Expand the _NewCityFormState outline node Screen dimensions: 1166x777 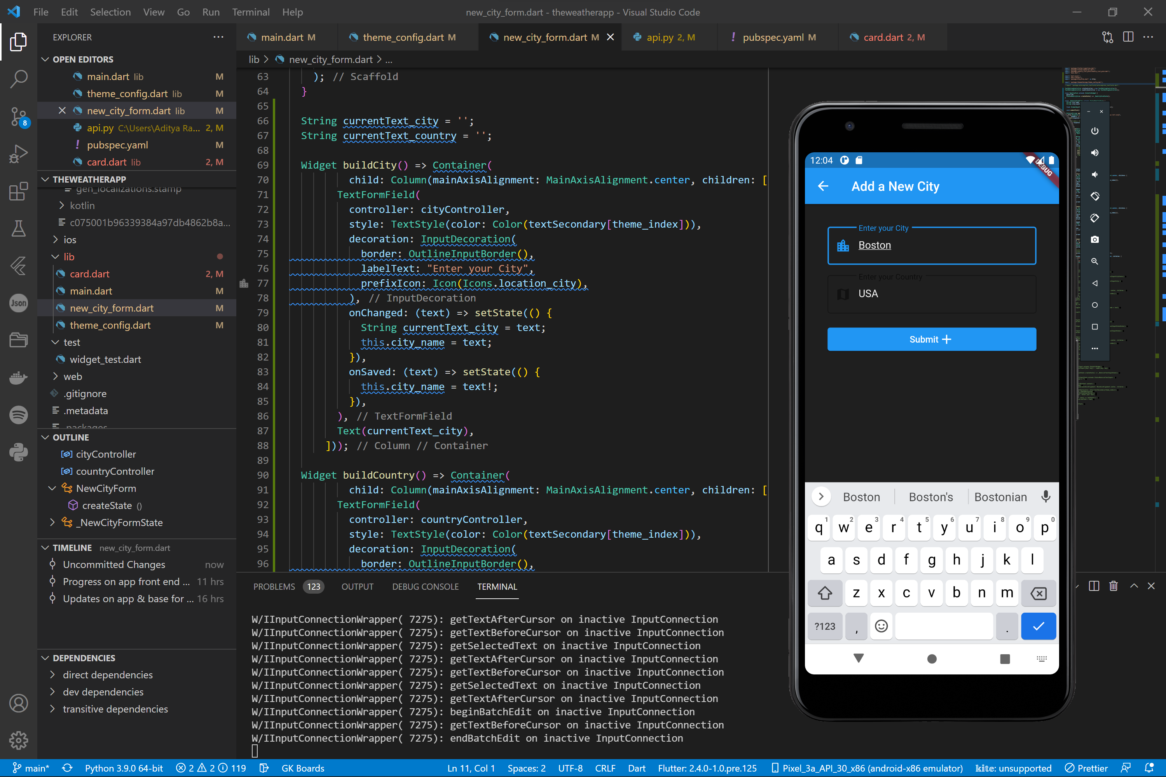pyautogui.click(x=52, y=522)
